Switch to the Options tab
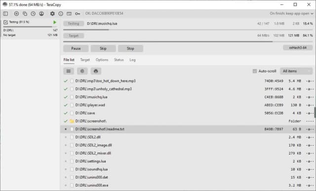This screenshot has width=316, height=191. (102, 60)
